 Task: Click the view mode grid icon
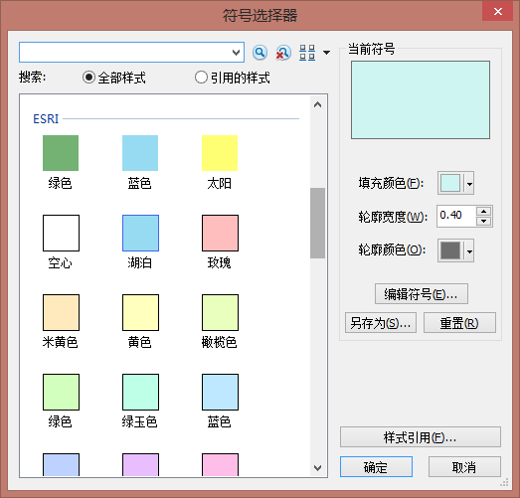tap(307, 53)
